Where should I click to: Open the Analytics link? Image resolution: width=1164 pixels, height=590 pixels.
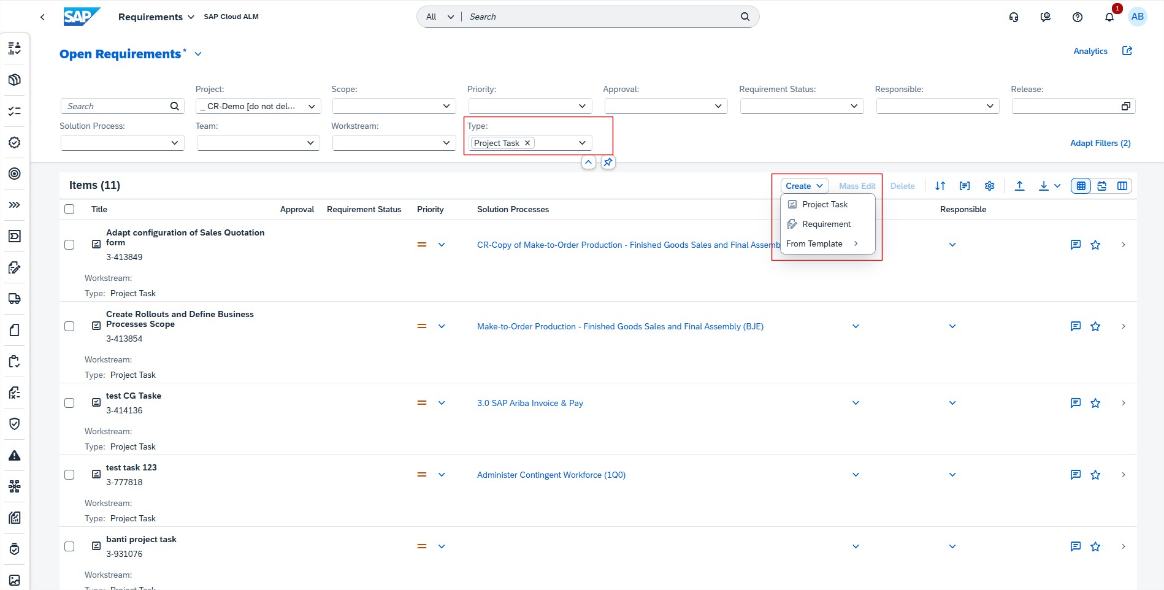click(x=1090, y=51)
